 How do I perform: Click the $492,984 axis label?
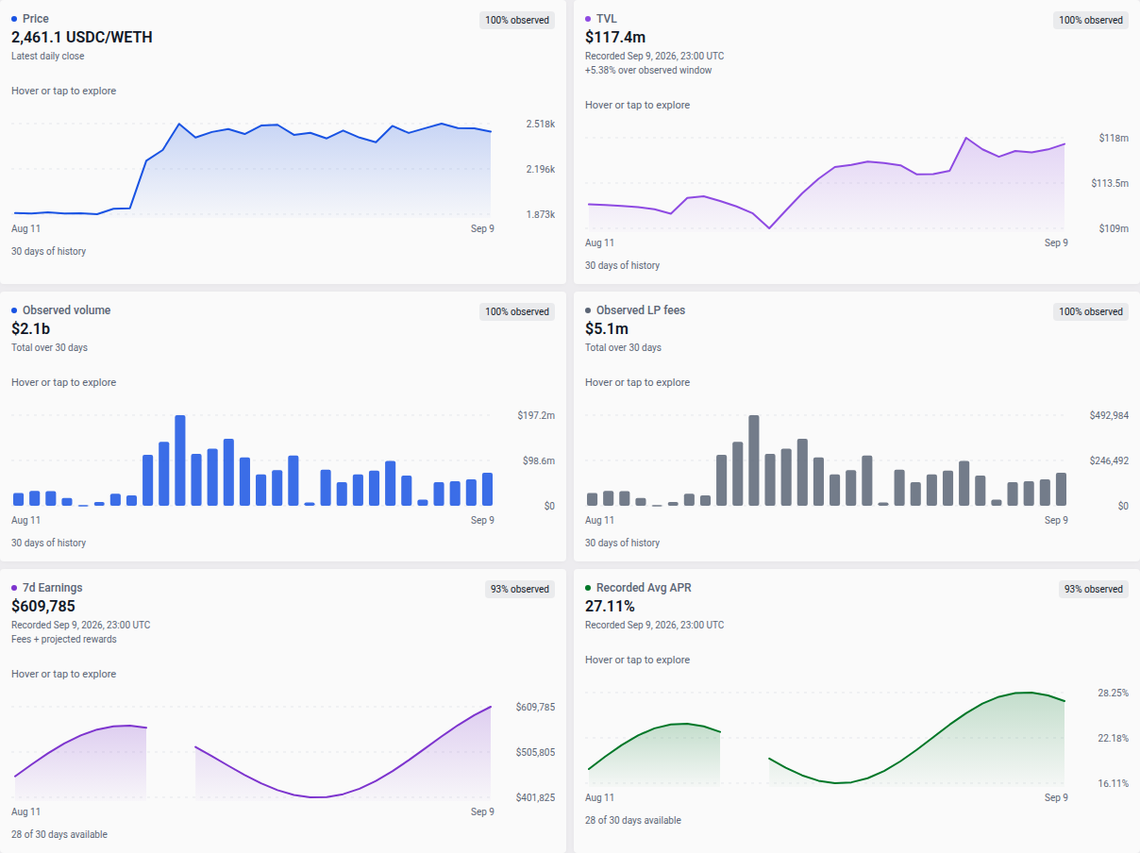click(1109, 416)
